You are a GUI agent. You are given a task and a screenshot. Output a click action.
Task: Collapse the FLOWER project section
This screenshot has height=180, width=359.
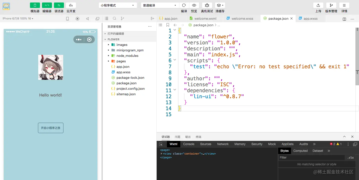130,39
